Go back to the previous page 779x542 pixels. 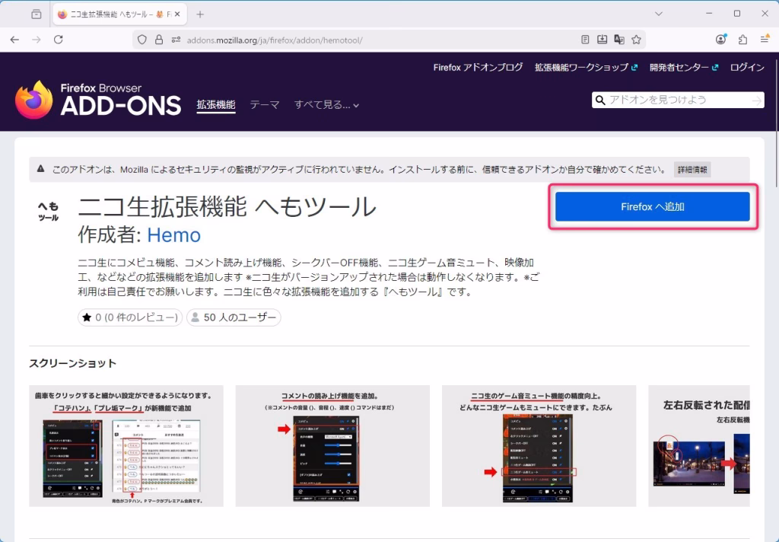(x=14, y=40)
